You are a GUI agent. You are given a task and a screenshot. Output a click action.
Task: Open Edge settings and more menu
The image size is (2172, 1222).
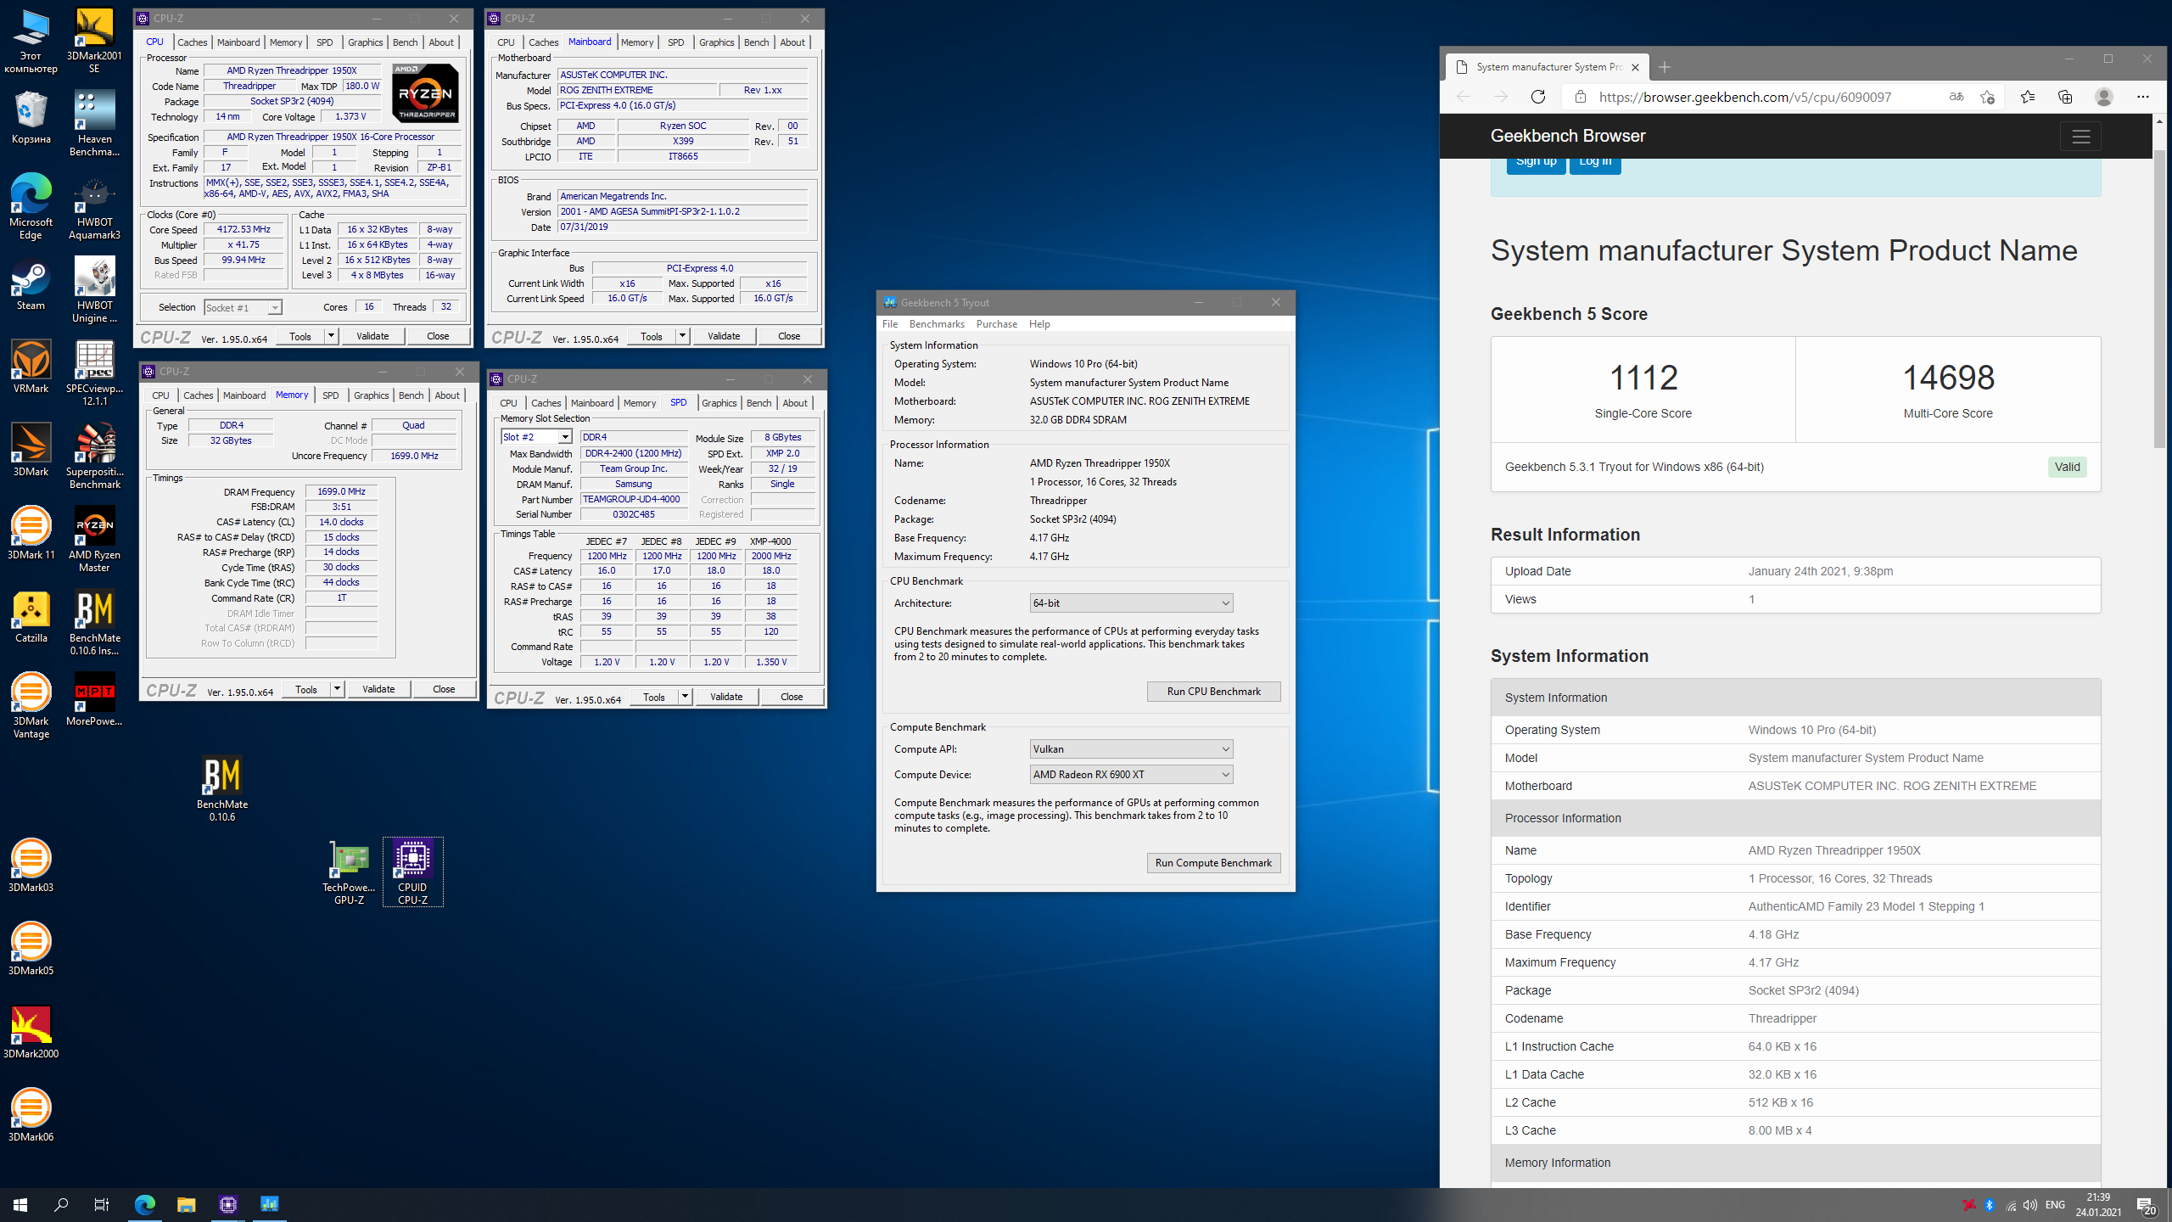[x=2142, y=97]
